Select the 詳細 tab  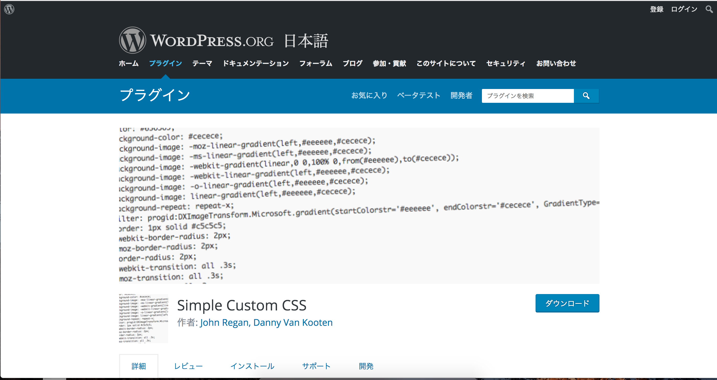point(138,366)
